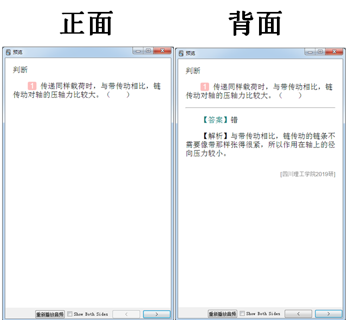Image resolution: width=349 pixels, height=320 pixels.
Task: Click the app icon in right preview title bar
Action: (x=181, y=53)
